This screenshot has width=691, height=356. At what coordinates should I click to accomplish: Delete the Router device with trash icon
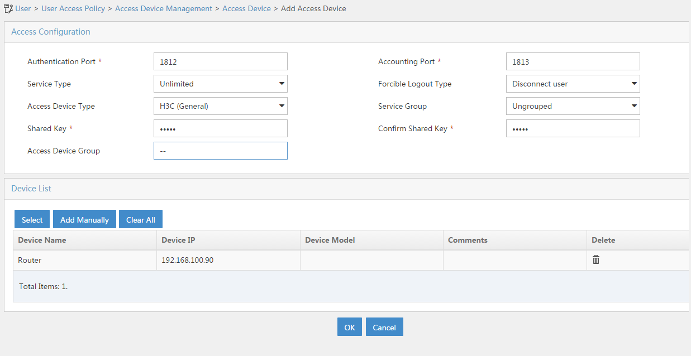point(595,259)
